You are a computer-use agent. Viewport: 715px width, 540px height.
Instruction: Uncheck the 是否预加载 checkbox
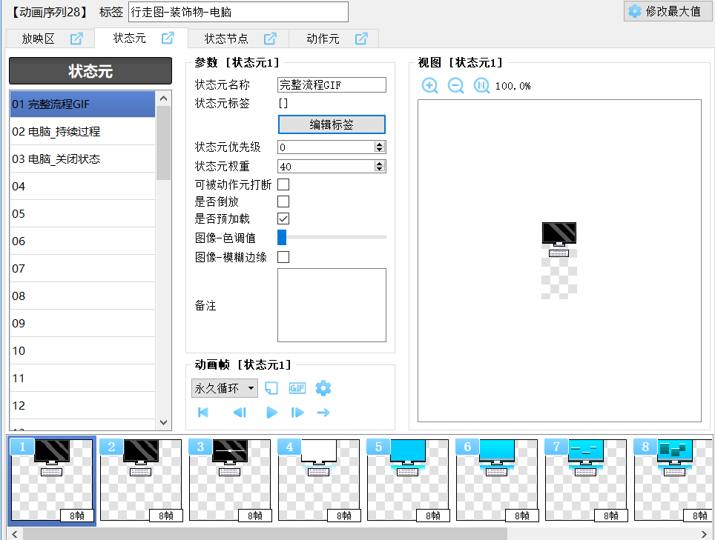tap(283, 219)
